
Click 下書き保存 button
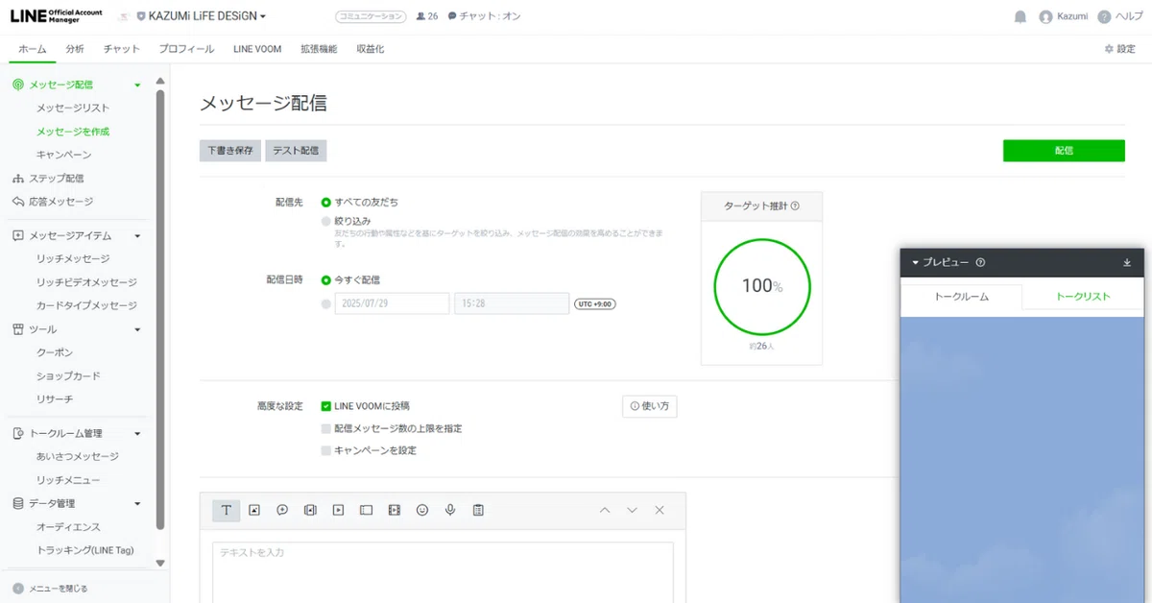(x=230, y=151)
